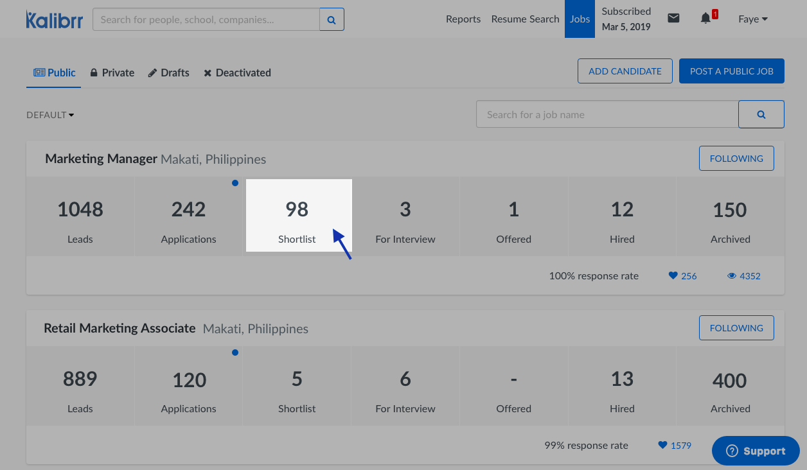807x470 pixels.
Task: Click the job name search field
Action: click(x=607, y=114)
